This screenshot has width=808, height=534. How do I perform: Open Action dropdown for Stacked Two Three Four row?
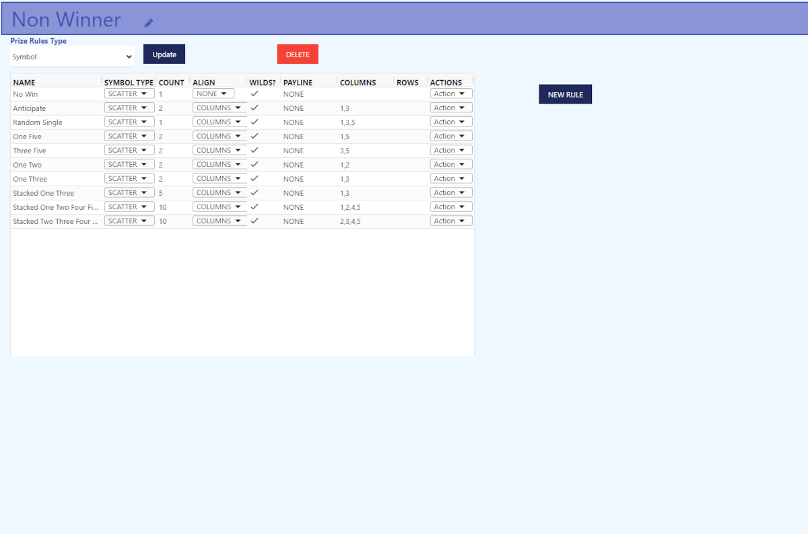(x=450, y=221)
